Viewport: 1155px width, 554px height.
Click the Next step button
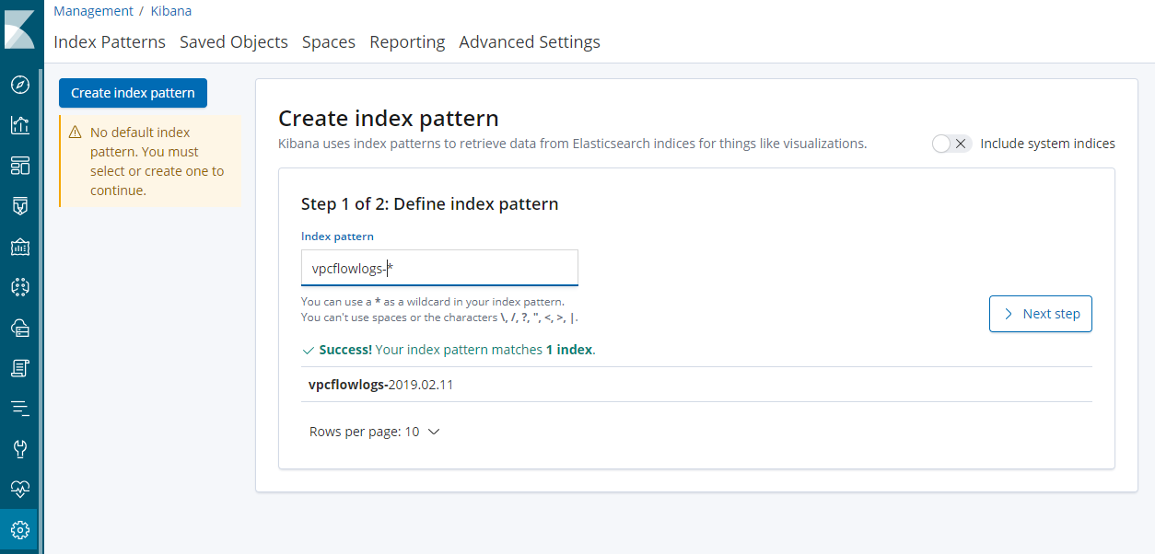(x=1040, y=314)
